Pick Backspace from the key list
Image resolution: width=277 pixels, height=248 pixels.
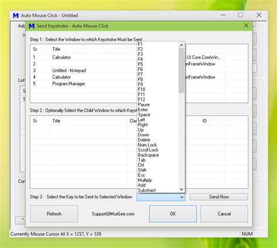pos(148,155)
